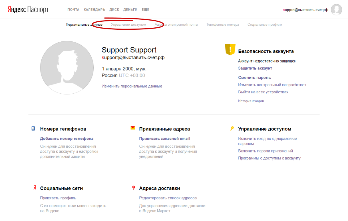Click the key icon beside Управление доступом
The image size is (348, 221).
(x=232, y=128)
